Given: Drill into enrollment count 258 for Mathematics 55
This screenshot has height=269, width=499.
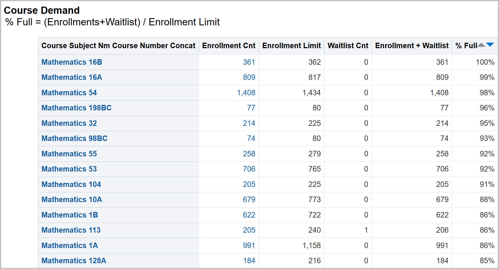Looking at the screenshot, I should point(249,154).
